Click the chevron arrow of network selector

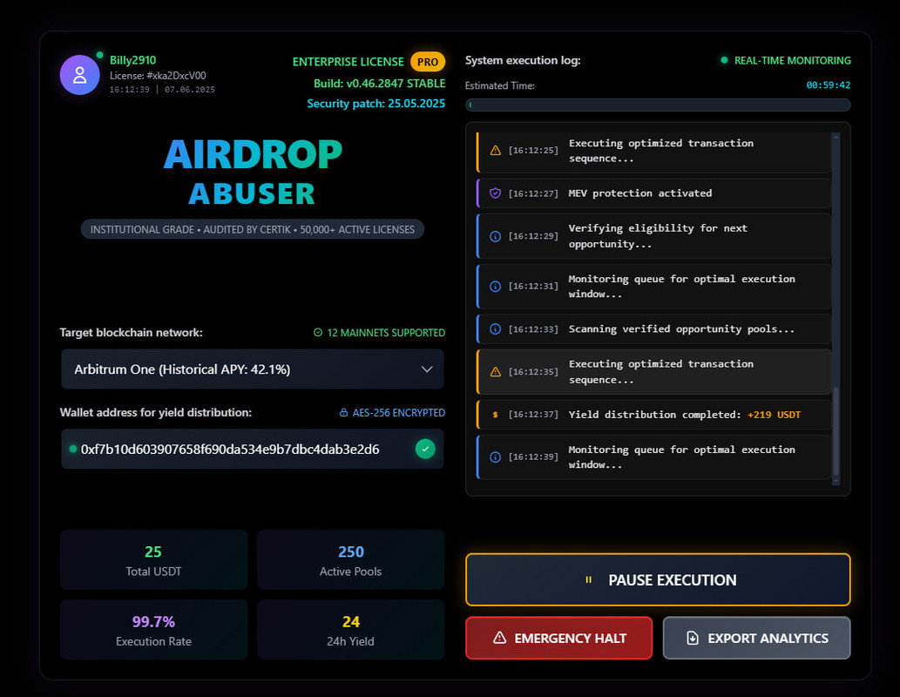point(427,369)
